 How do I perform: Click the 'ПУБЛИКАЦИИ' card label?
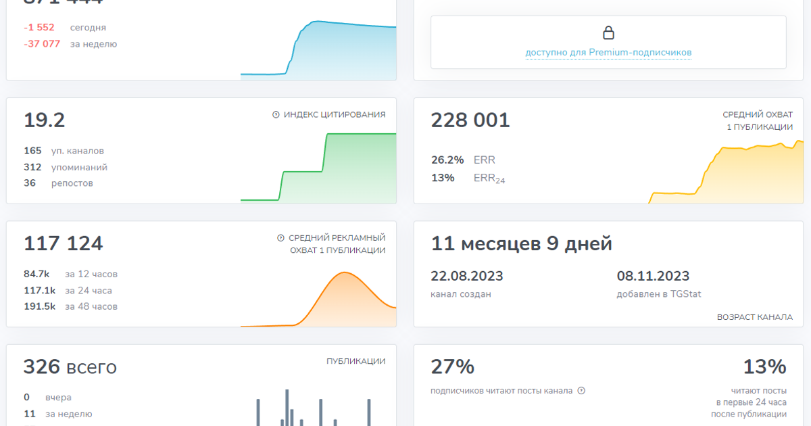(x=356, y=361)
